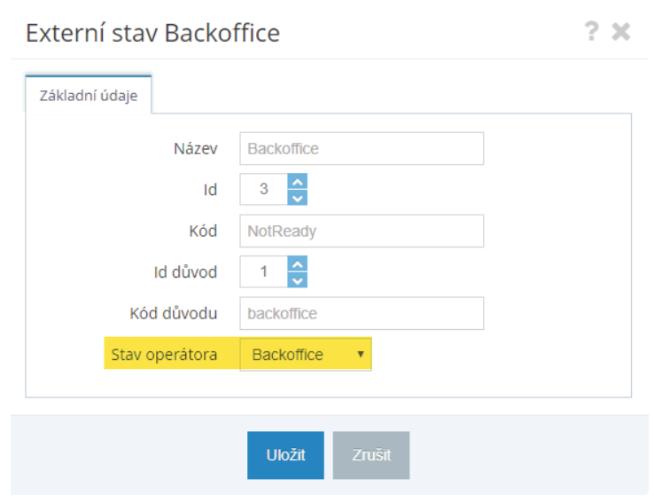Focus the Kód důvodu text field

click(x=362, y=313)
